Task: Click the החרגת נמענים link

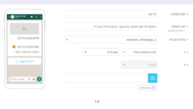Action: 177,31
